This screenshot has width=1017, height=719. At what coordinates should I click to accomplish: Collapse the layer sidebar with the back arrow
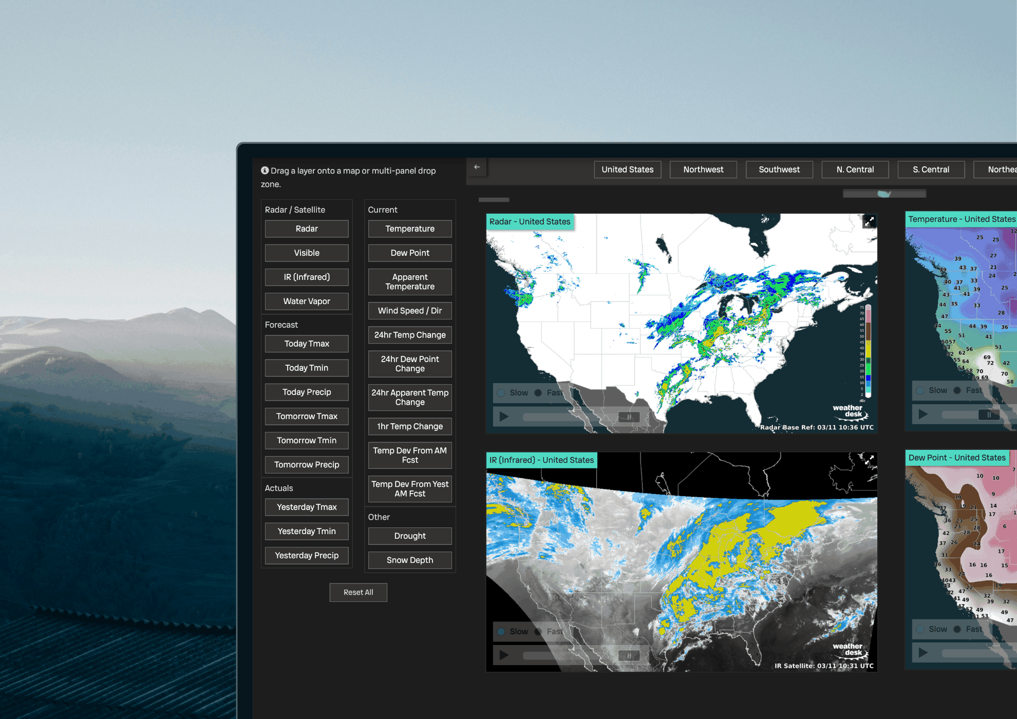point(477,167)
